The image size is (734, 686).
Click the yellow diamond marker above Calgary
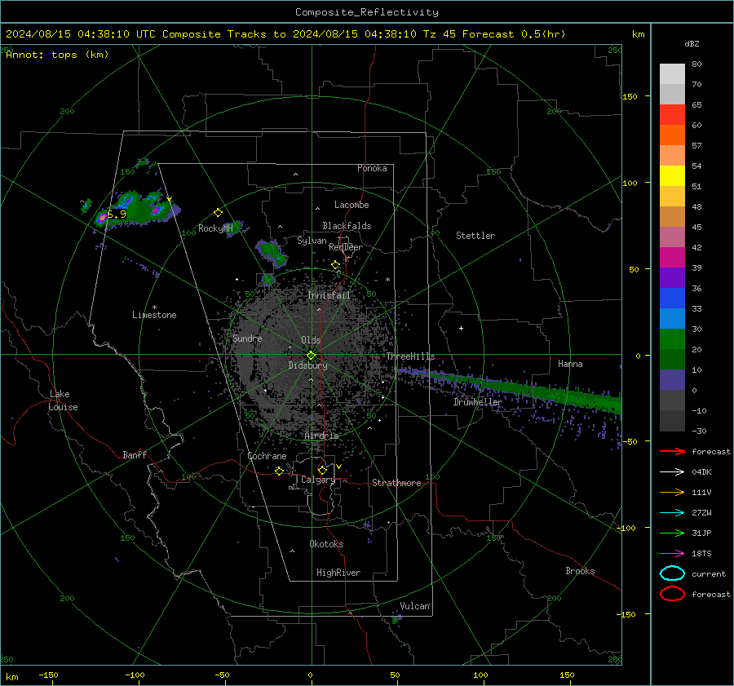[322, 470]
